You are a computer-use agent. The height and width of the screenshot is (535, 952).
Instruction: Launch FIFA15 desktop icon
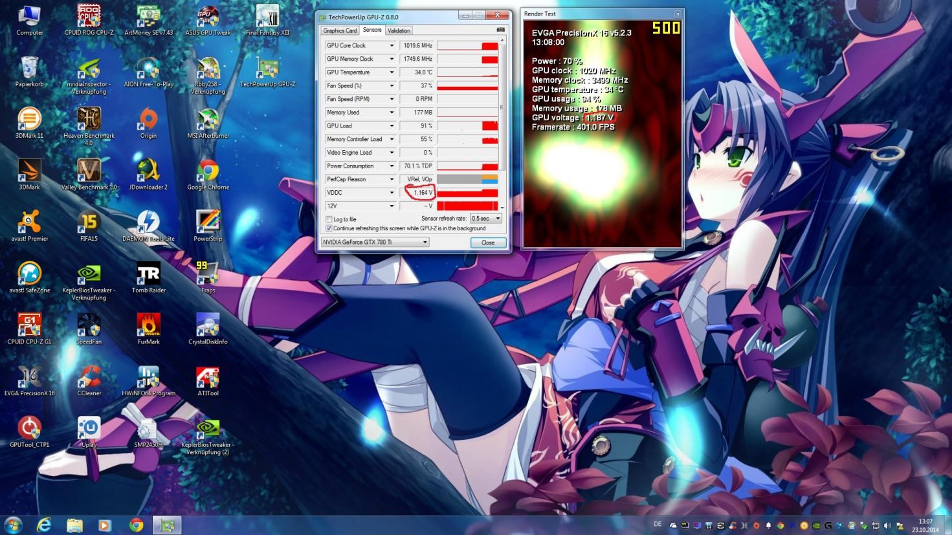[x=89, y=226]
